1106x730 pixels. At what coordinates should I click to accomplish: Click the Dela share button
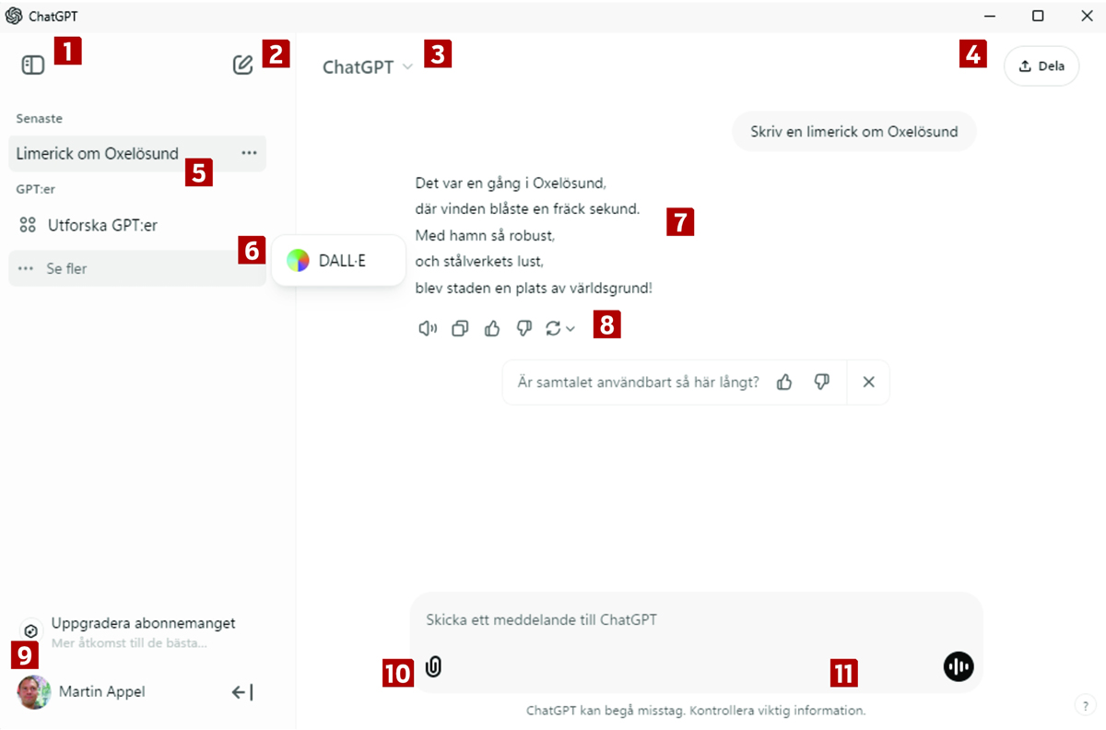pyautogui.click(x=1041, y=66)
